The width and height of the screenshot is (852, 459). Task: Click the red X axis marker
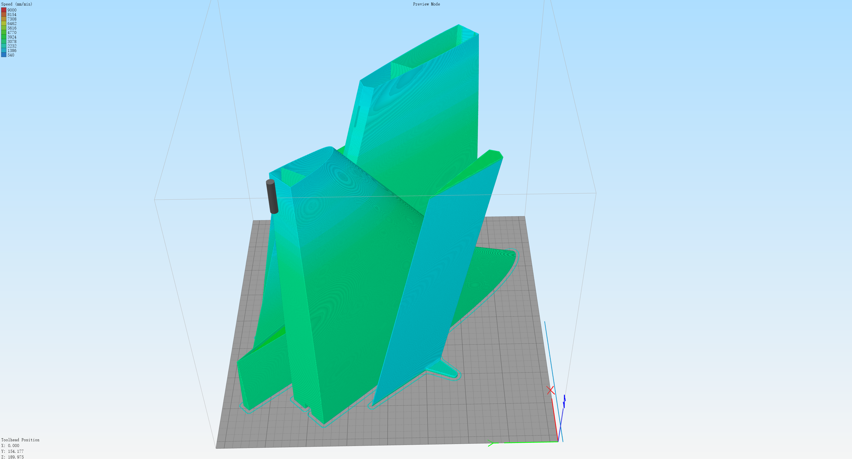pos(550,390)
